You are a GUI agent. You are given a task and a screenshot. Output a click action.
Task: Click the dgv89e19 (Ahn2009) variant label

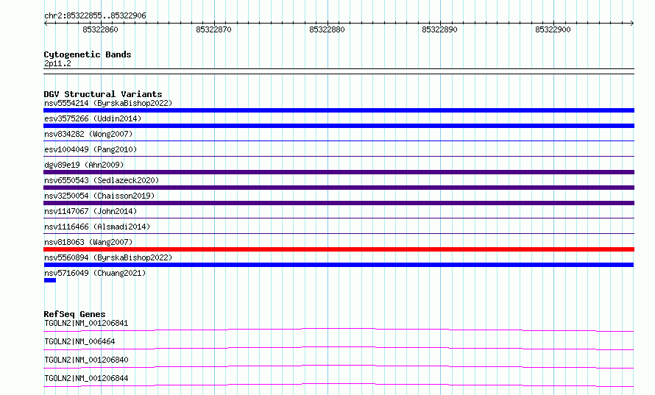pos(84,165)
